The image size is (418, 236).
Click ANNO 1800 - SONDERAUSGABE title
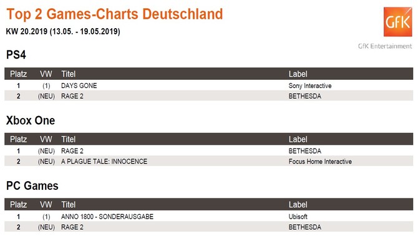point(107,217)
